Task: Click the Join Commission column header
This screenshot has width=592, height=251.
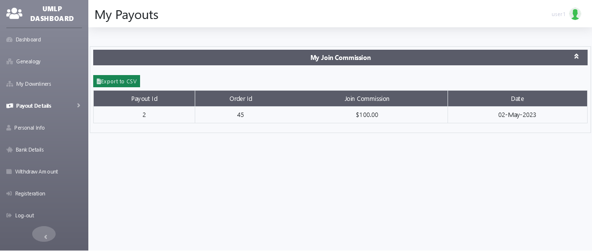Action: point(367,98)
